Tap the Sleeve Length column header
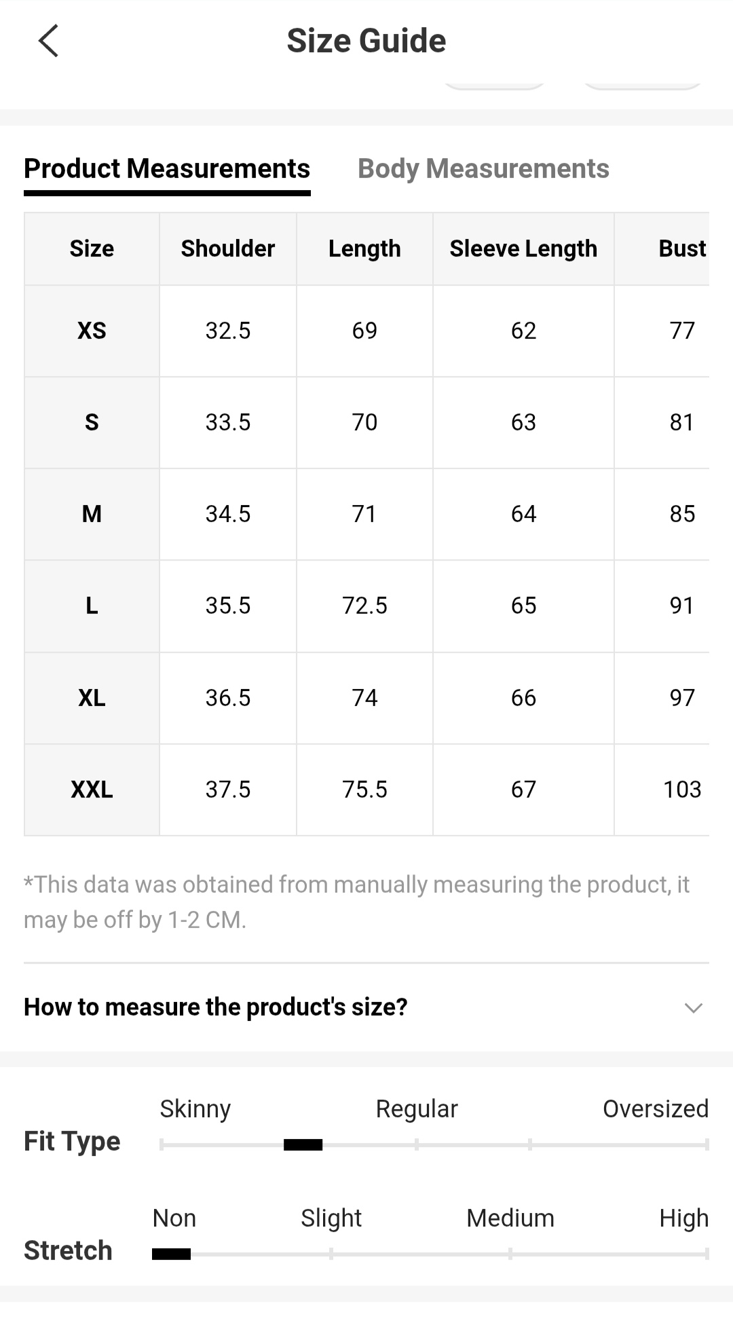Screen dimensions: 733x1327 [x=523, y=248]
